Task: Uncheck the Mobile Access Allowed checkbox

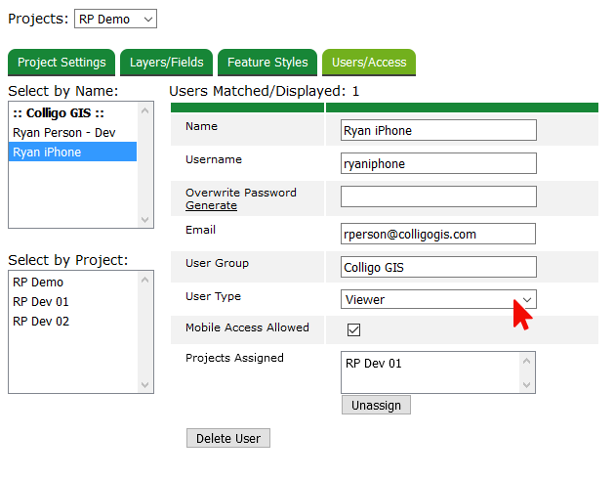Action: [354, 329]
